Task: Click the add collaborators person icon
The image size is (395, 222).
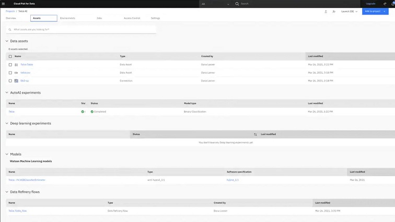Action: pos(334,11)
